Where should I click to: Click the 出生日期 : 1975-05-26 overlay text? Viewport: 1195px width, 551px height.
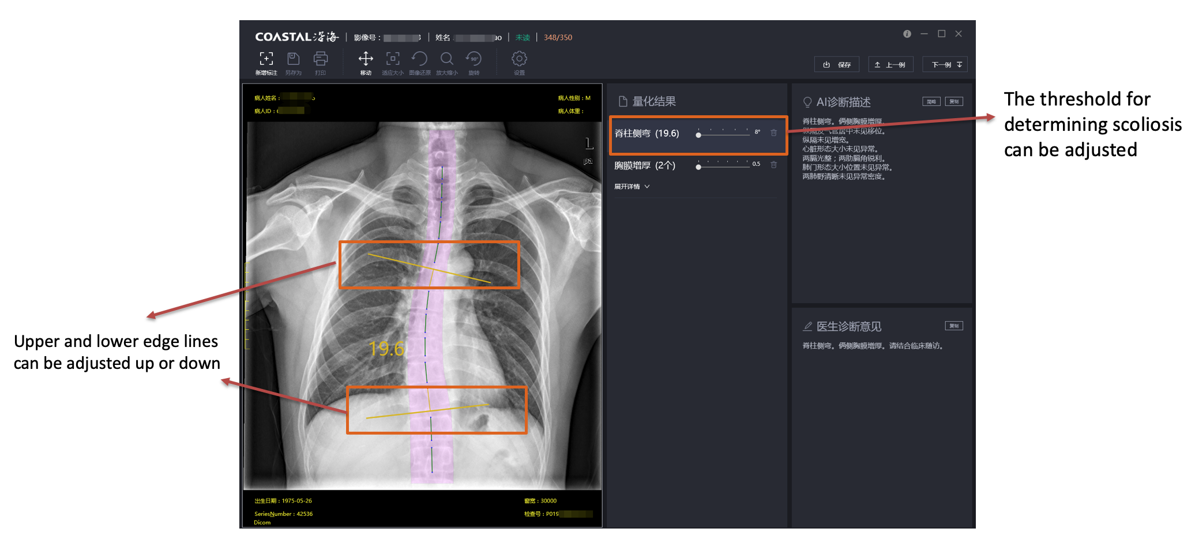point(283,501)
